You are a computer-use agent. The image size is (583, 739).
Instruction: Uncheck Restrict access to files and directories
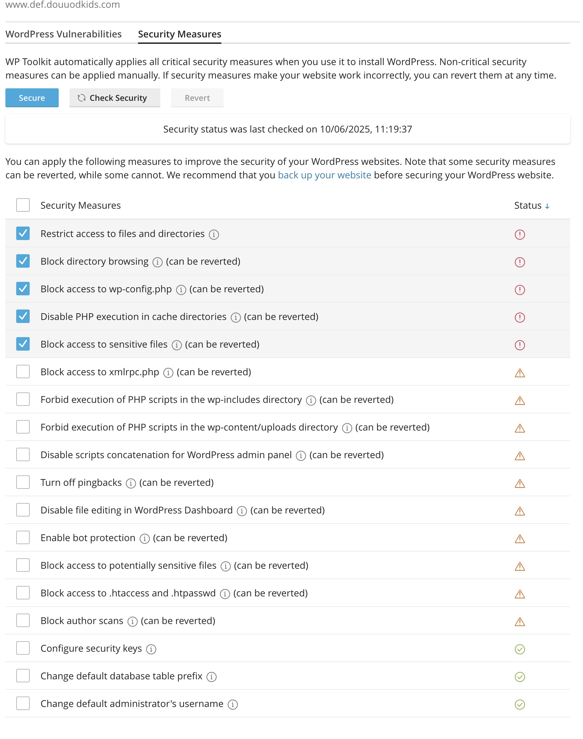23,234
